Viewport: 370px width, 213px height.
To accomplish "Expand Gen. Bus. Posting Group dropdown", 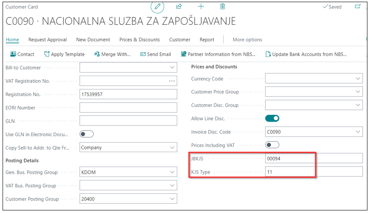I will pyautogui.click(x=172, y=172).
